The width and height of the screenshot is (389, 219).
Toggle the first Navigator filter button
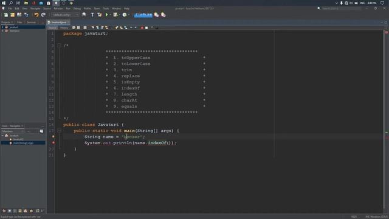point(4,211)
